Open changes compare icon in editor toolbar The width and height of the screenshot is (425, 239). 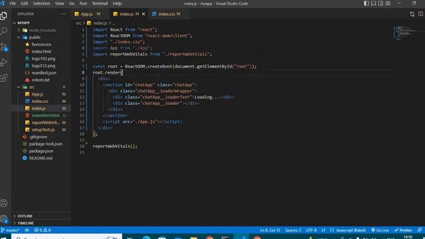coord(412,14)
